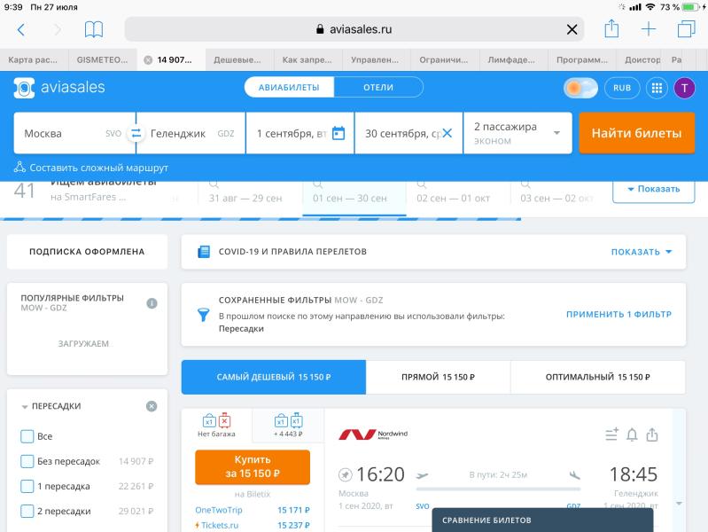Open Safari bookmarks book icon
The image size is (708, 532).
point(94,29)
